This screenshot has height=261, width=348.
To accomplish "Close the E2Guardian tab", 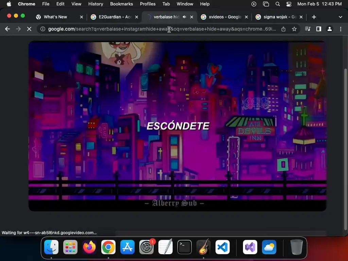I will pos(137,17).
